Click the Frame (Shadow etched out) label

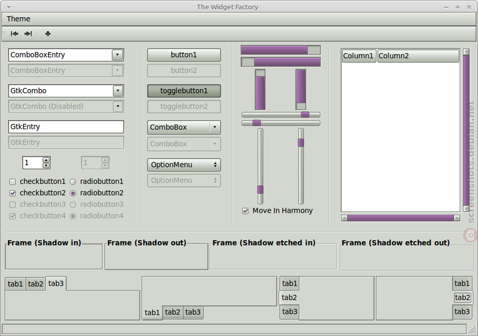396,243
